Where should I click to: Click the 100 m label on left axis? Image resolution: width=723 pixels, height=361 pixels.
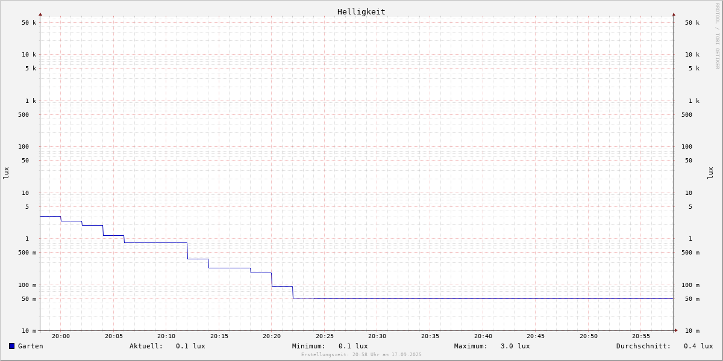click(27, 285)
